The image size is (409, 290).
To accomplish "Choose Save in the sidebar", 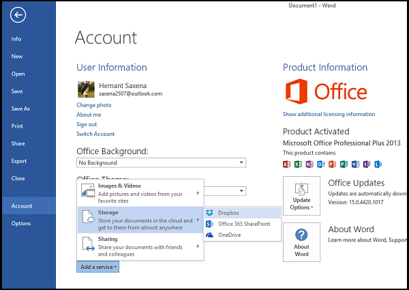I will [17, 91].
